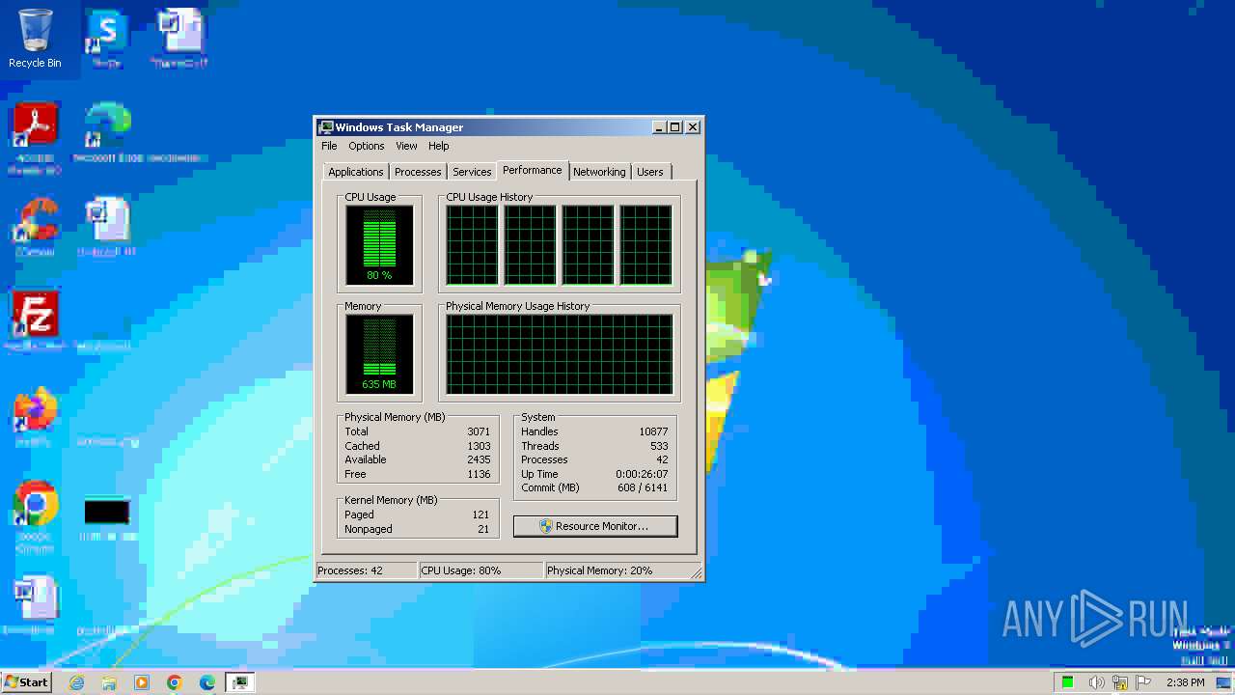Open Edge from the taskbar
This screenshot has height=695, width=1235.
click(207, 682)
